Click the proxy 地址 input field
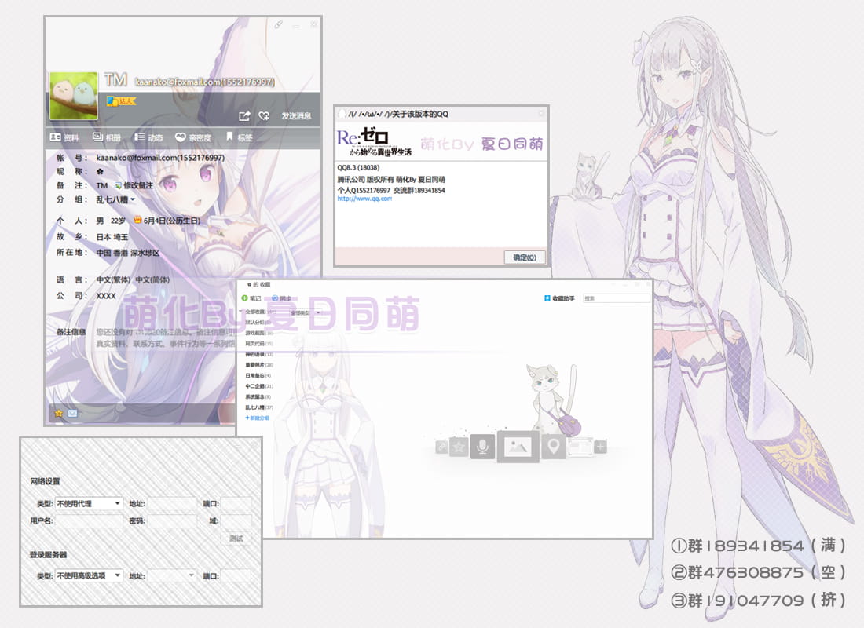This screenshot has width=864, height=628. click(x=172, y=503)
